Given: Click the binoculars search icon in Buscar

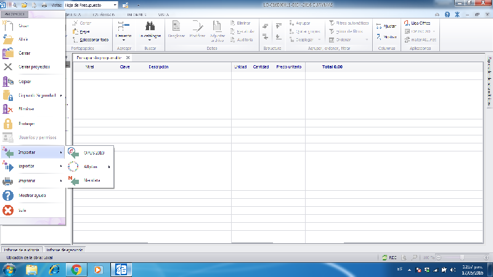Looking at the screenshot, I should coord(149,26).
